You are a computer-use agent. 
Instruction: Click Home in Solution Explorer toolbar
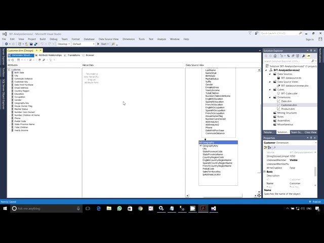(275, 56)
